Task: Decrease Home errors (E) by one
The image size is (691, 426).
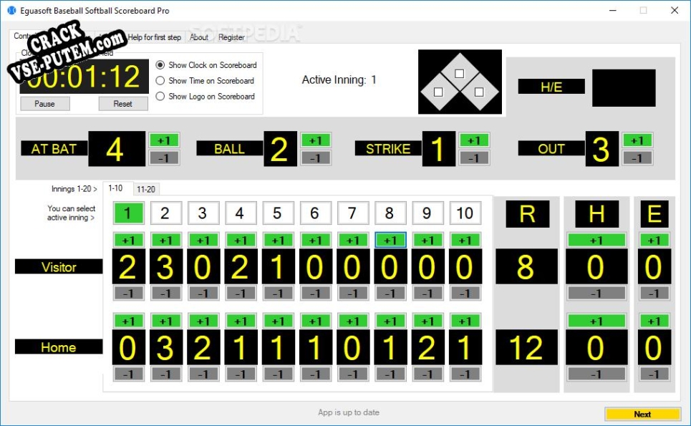Action: (654, 374)
